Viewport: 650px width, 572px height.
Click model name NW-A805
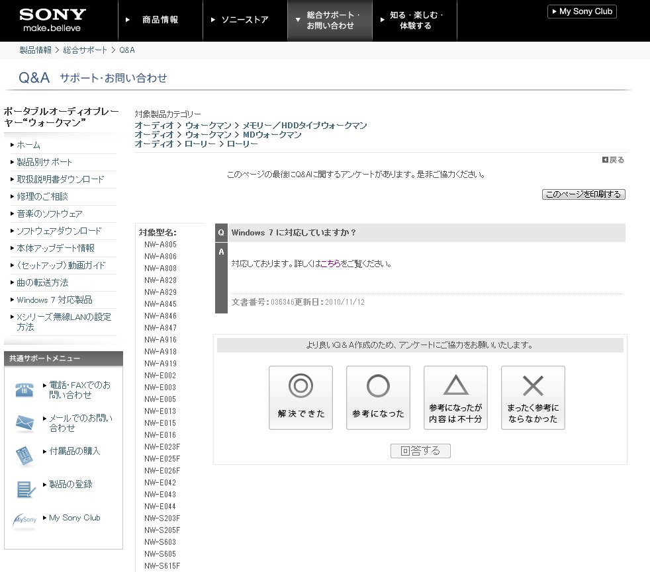tap(160, 245)
